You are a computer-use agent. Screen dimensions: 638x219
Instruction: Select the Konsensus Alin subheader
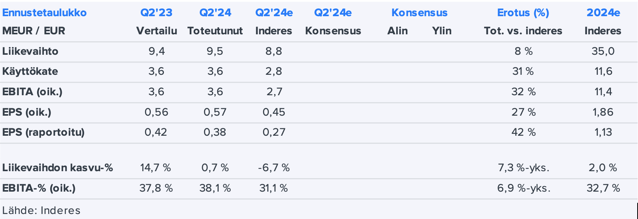397,31
